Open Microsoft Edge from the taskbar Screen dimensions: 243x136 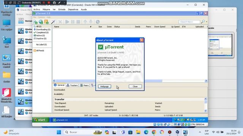point(146,132)
